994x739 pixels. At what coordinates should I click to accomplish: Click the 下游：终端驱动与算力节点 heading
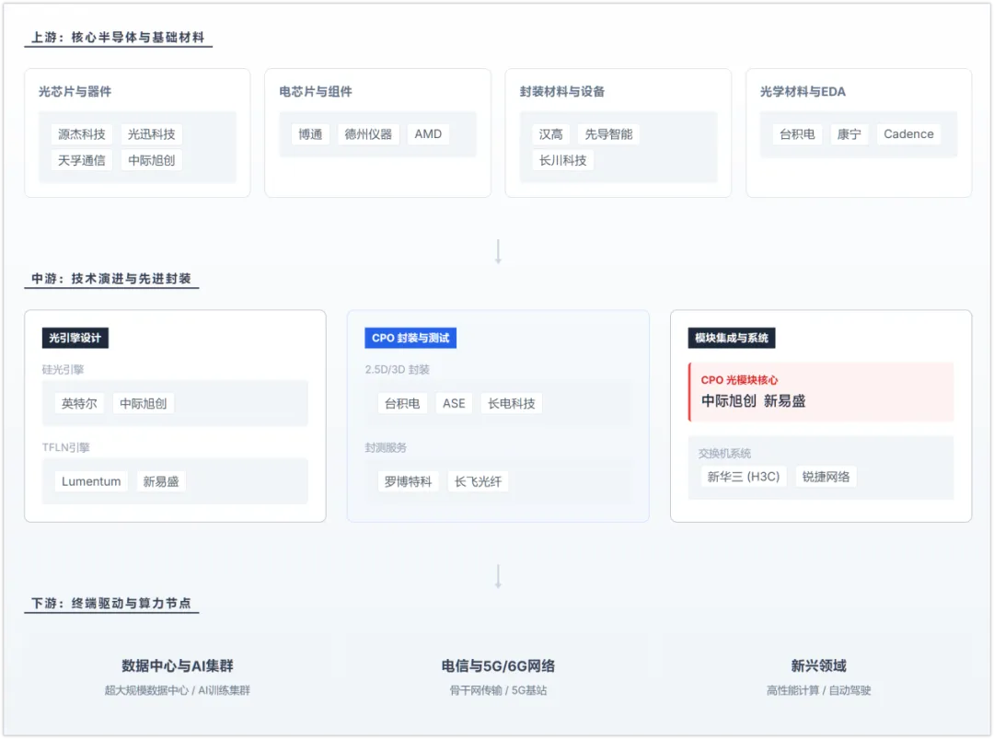[x=111, y=604]
